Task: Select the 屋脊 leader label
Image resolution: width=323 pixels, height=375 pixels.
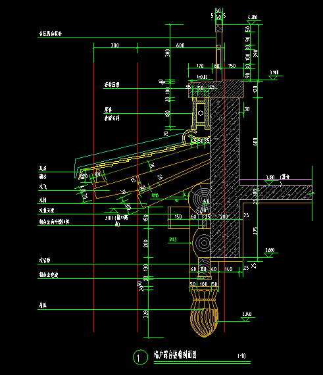Action: pos(108,110)
